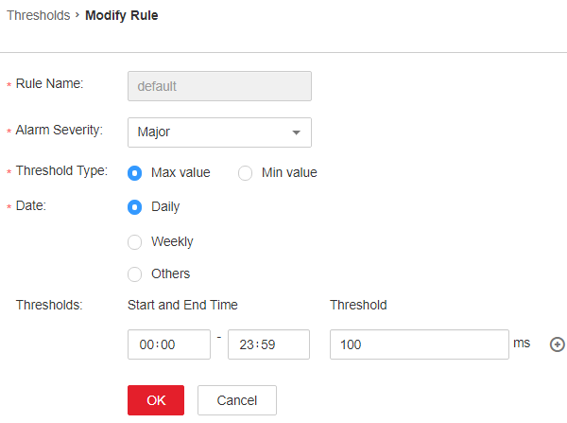The image size is (567, 423).
Task: Click the Threshold column header
Action: pos(358,305)
